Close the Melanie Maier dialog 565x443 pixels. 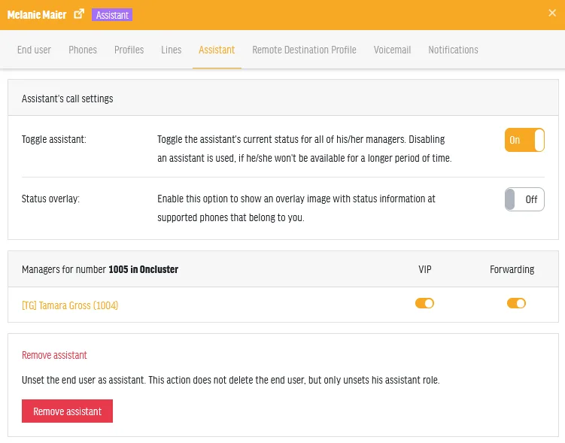552,13
